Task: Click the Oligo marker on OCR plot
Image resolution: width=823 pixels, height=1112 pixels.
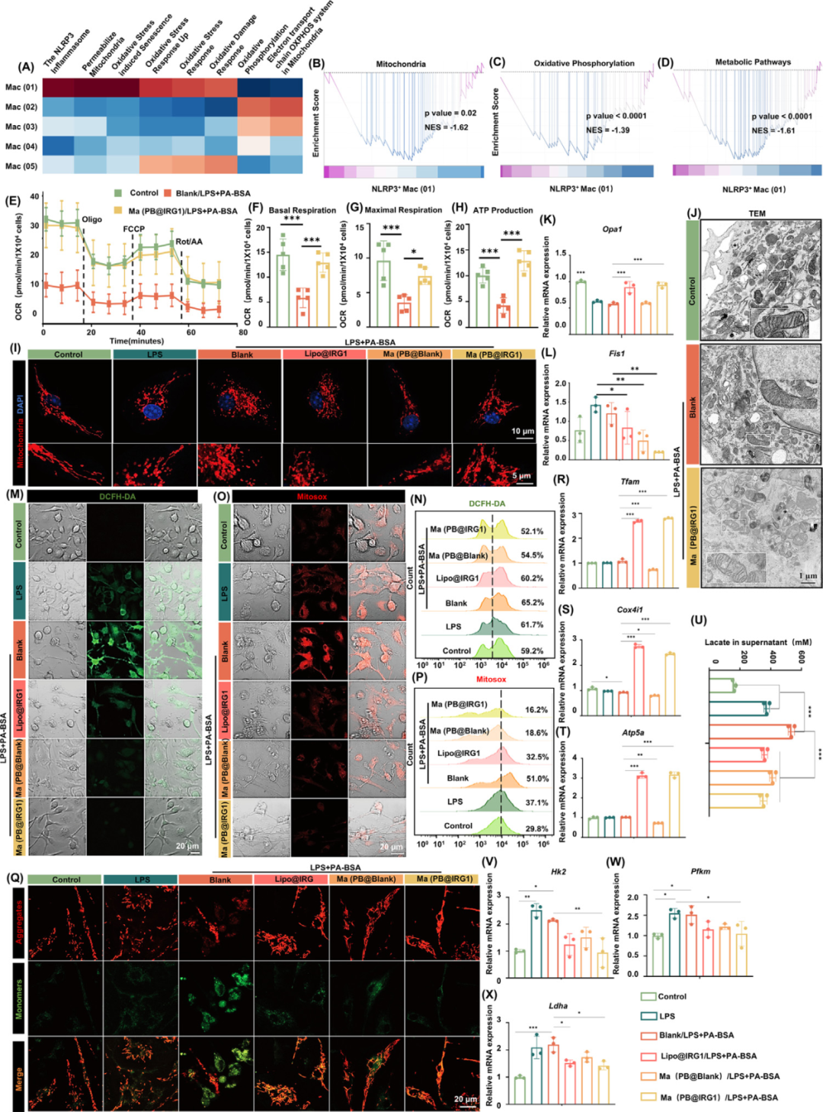Action: click(91, 220)
